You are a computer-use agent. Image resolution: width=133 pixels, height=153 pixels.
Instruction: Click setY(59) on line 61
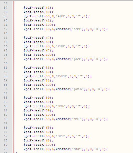click(43, 110)
